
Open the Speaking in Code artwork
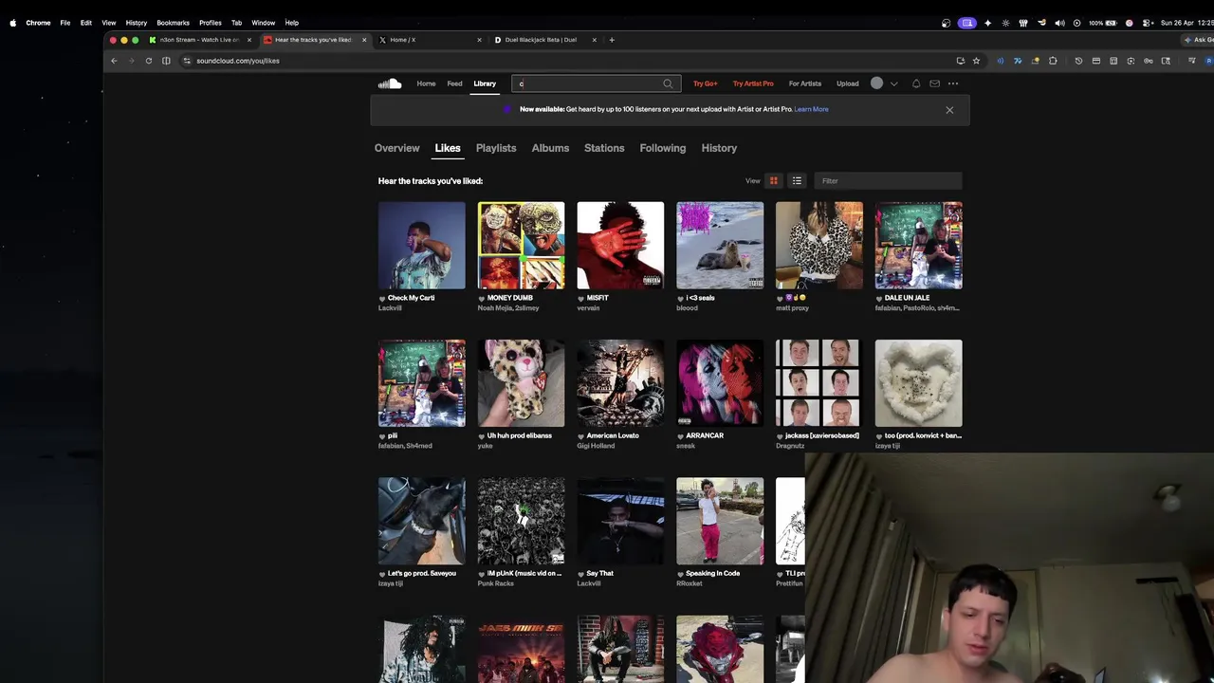click(720, 521)
